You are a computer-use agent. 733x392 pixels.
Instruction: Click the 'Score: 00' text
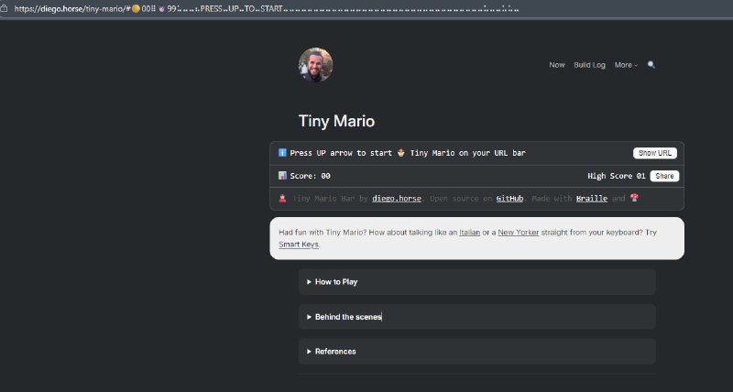point(310,176)
